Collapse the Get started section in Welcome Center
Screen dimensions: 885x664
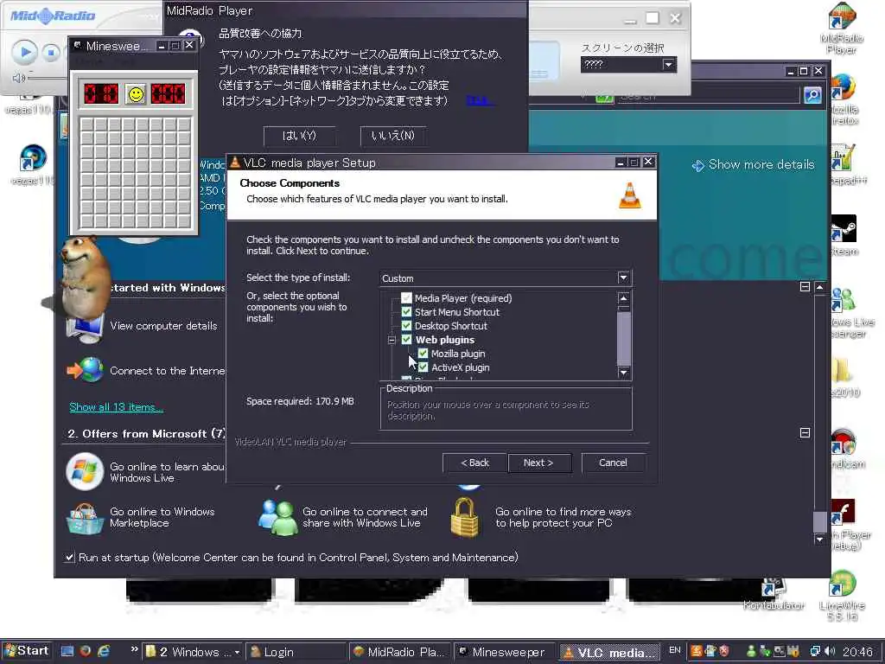point(805,287)
